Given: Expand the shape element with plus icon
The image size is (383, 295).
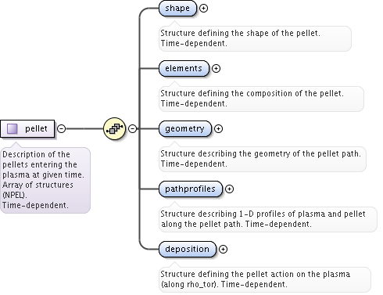Looking at the screenshot, I should pyautogui.click(x=203, y=9).
